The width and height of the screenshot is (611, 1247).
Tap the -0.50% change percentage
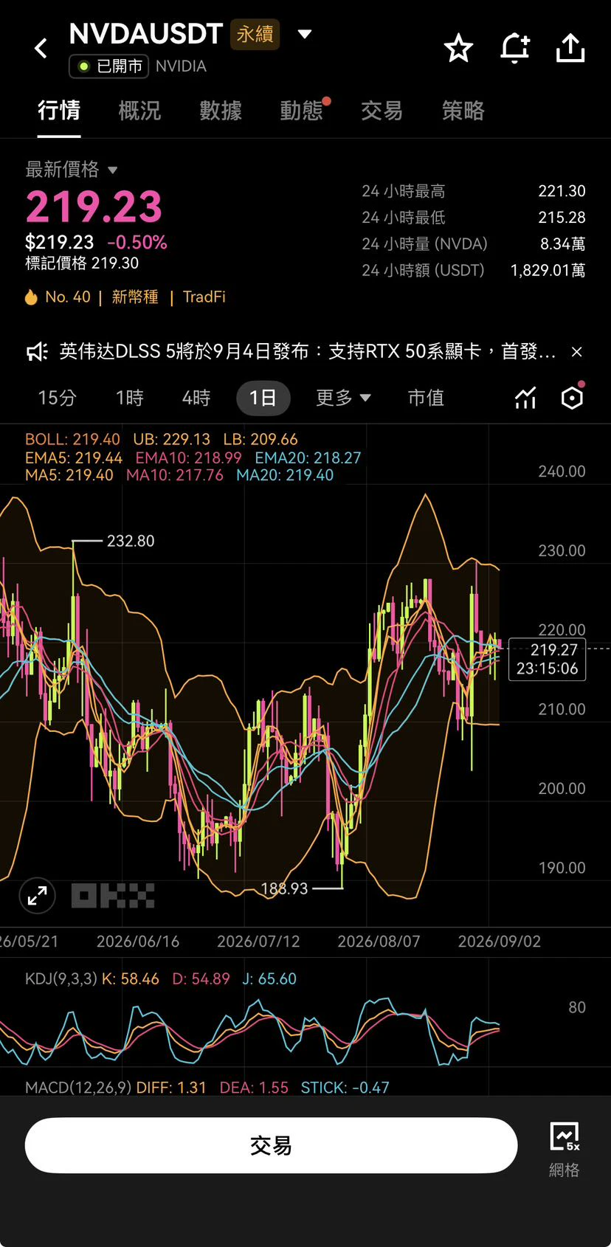pyautogui.click(x=137, y=243)
